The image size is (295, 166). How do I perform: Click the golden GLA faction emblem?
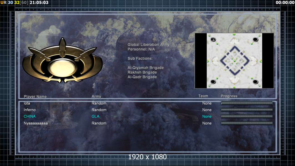[x=62, y=61]
